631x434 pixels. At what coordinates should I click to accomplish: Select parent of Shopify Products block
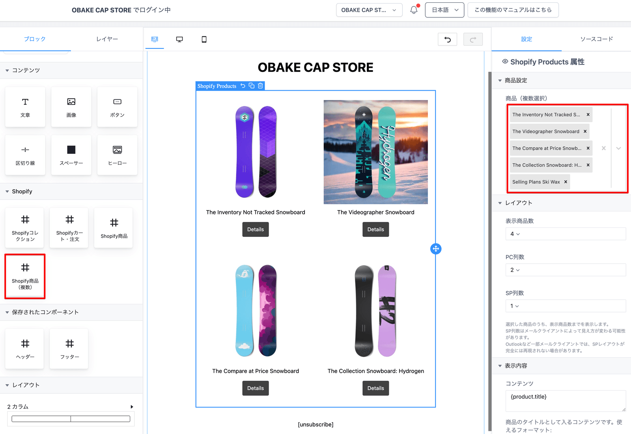click(x=243, y=86)
